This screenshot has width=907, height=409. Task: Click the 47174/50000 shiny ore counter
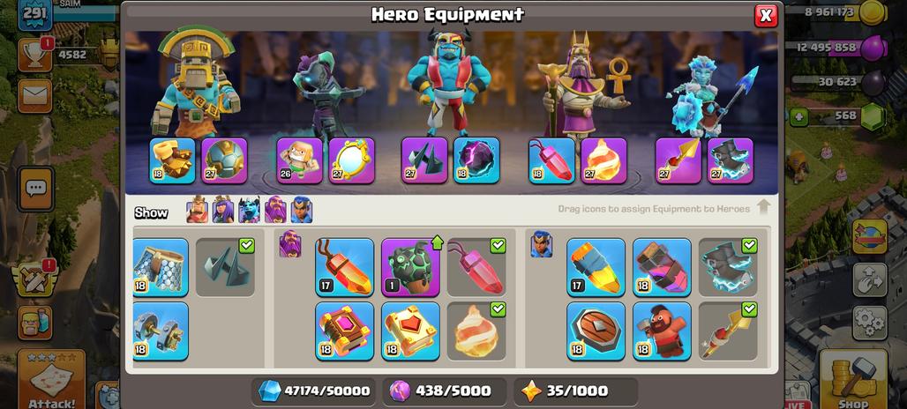click(x=313, y=391)
